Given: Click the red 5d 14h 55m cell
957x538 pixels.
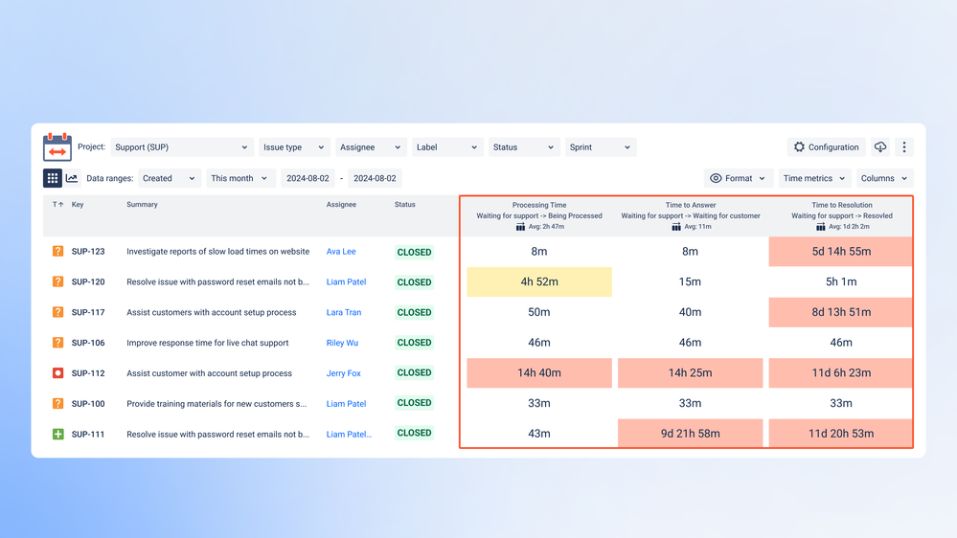Looking at the screenshot, I should [x=841, y=252].
